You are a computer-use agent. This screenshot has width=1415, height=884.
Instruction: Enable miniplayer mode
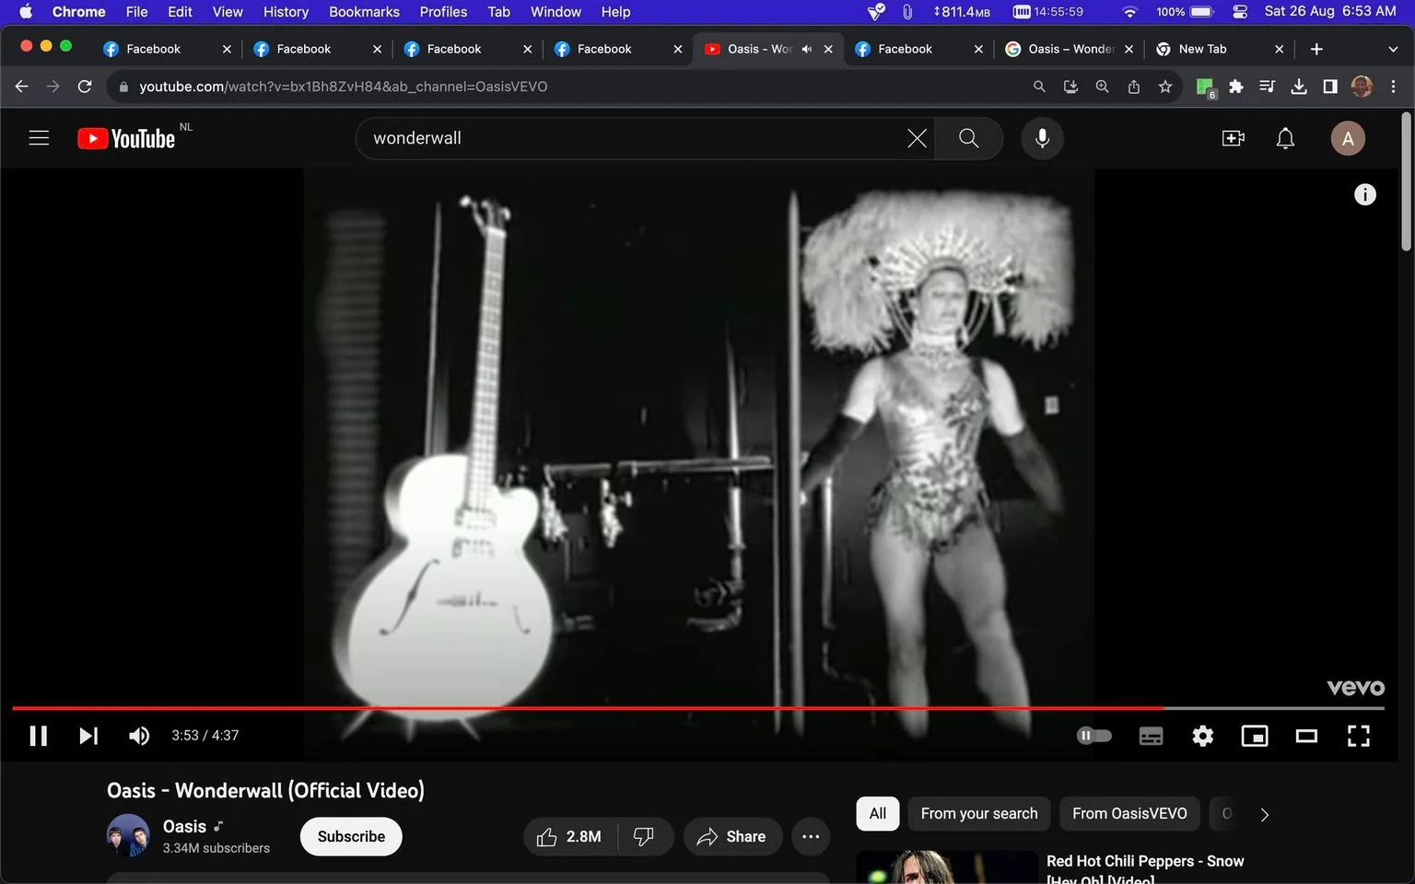coord(1255,736)
